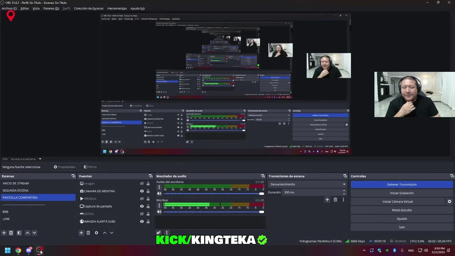Mute Audio del escritorio speaker icon
Image resolution: width=455 pixels, height=256 pixels.
159,193
